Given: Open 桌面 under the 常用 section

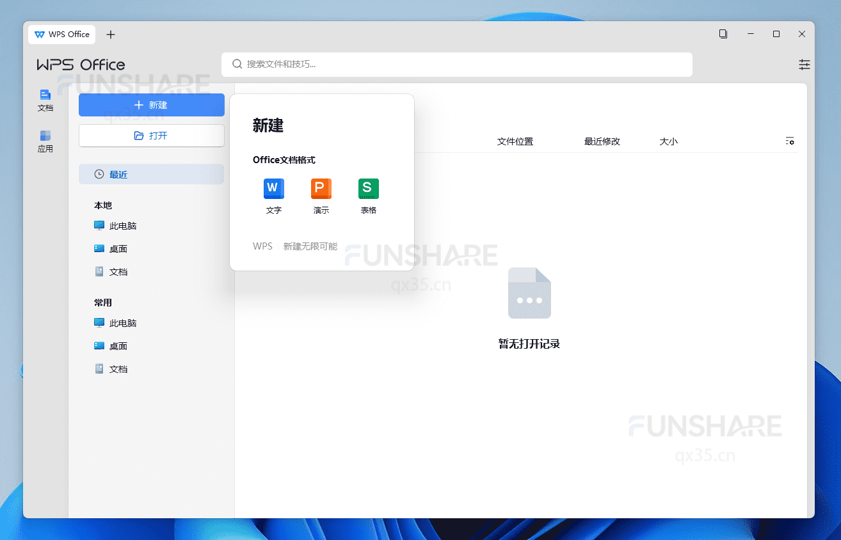Looking at the screenshot, I should point(111,346).
